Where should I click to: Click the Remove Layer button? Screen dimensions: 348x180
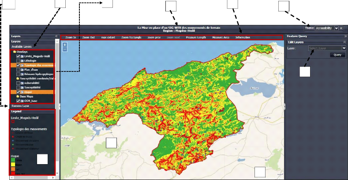20,106
